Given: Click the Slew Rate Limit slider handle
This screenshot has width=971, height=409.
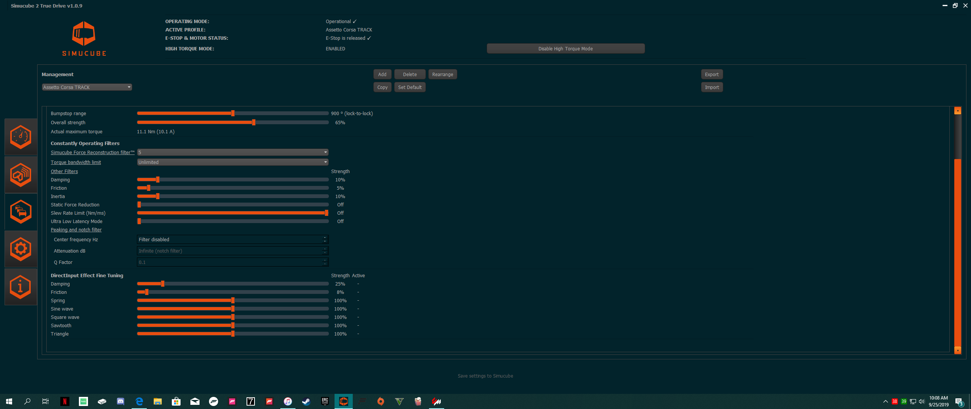Looking at the screenshot, I should 327,213.
